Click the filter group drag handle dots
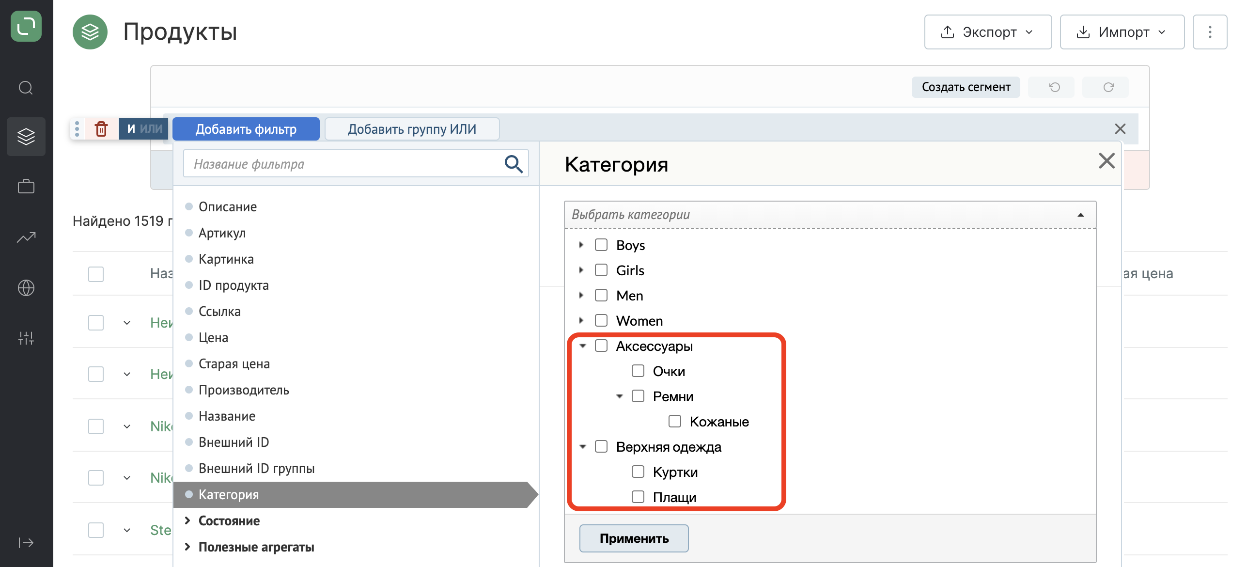Viewport: 1247px width, 567px height. tap(78, 129)
